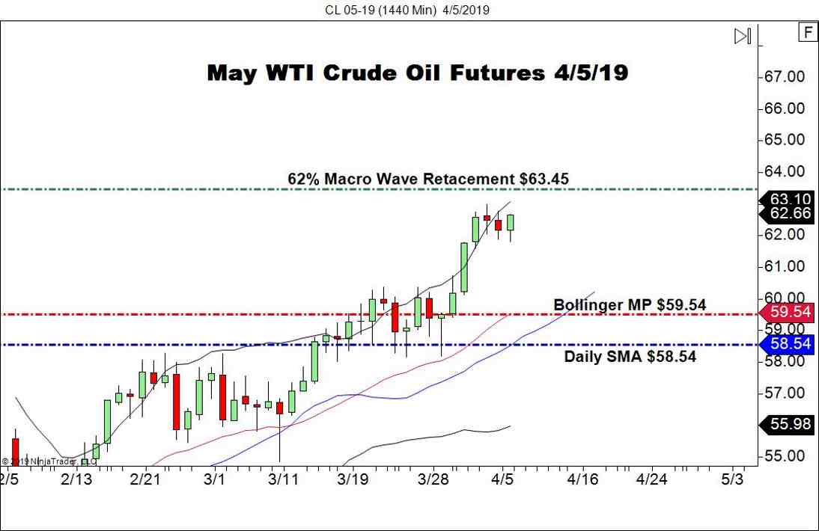This screenshot has height=531, width=819.
Task: Click the "62% Macro Wave Retacement $63.45" label
Action: [427, 179]
